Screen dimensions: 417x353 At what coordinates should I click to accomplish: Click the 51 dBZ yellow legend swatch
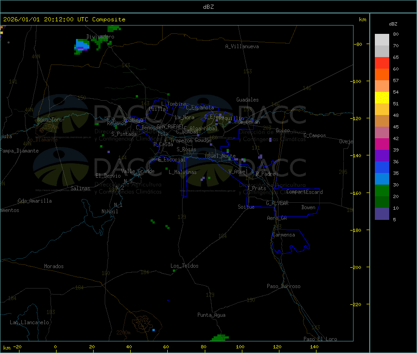[x=382, y=97]
